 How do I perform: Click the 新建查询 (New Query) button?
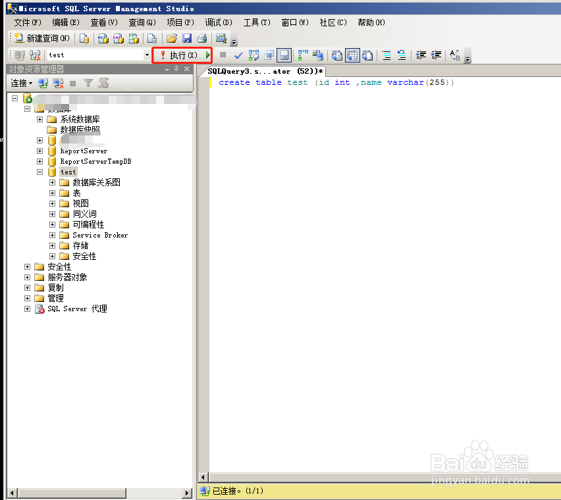[42, 38]
